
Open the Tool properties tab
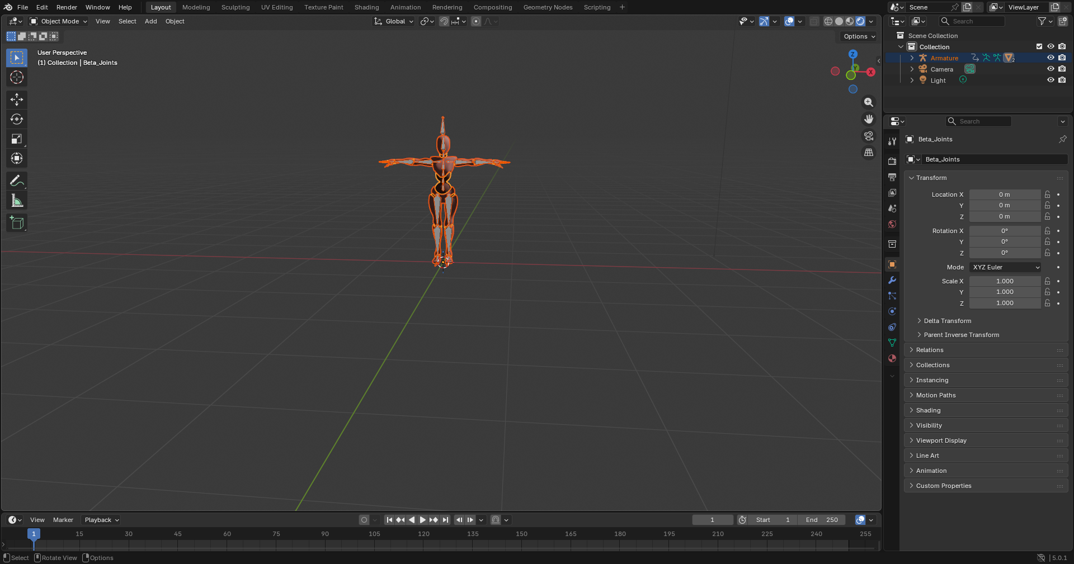892,141
